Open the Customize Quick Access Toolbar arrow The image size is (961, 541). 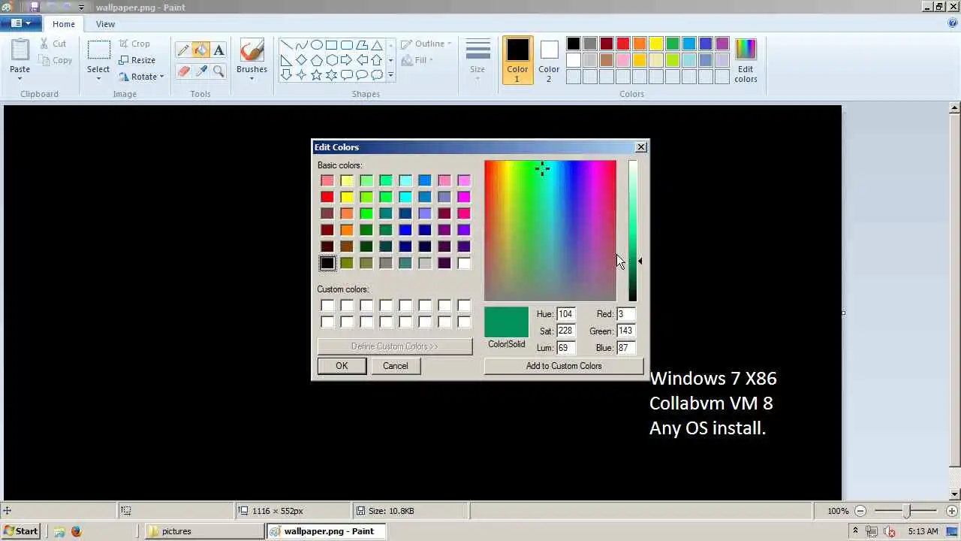[81, 8]
